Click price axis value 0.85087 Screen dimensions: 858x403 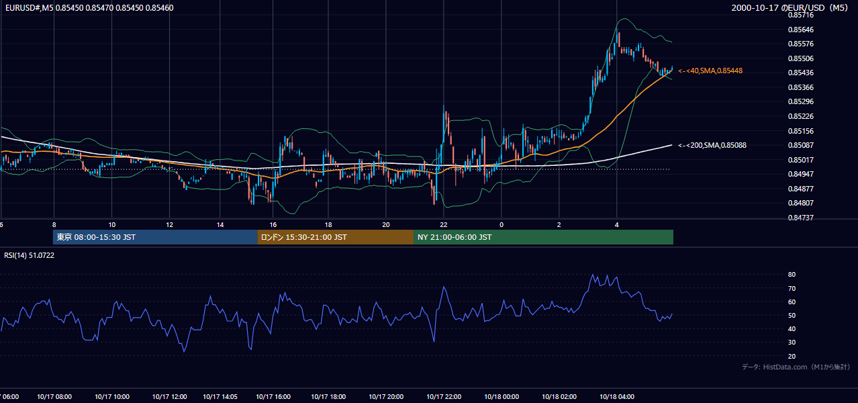(800, 145)
